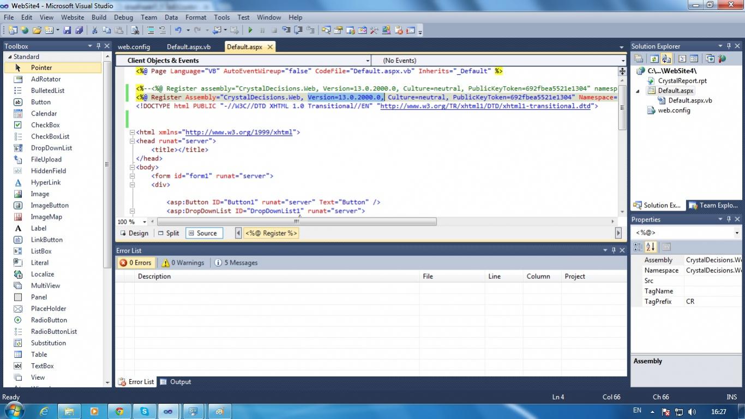Click the editor horizontal scrollbar thumb
Screen dimensions: 745x419
click(x=297, y=222)
